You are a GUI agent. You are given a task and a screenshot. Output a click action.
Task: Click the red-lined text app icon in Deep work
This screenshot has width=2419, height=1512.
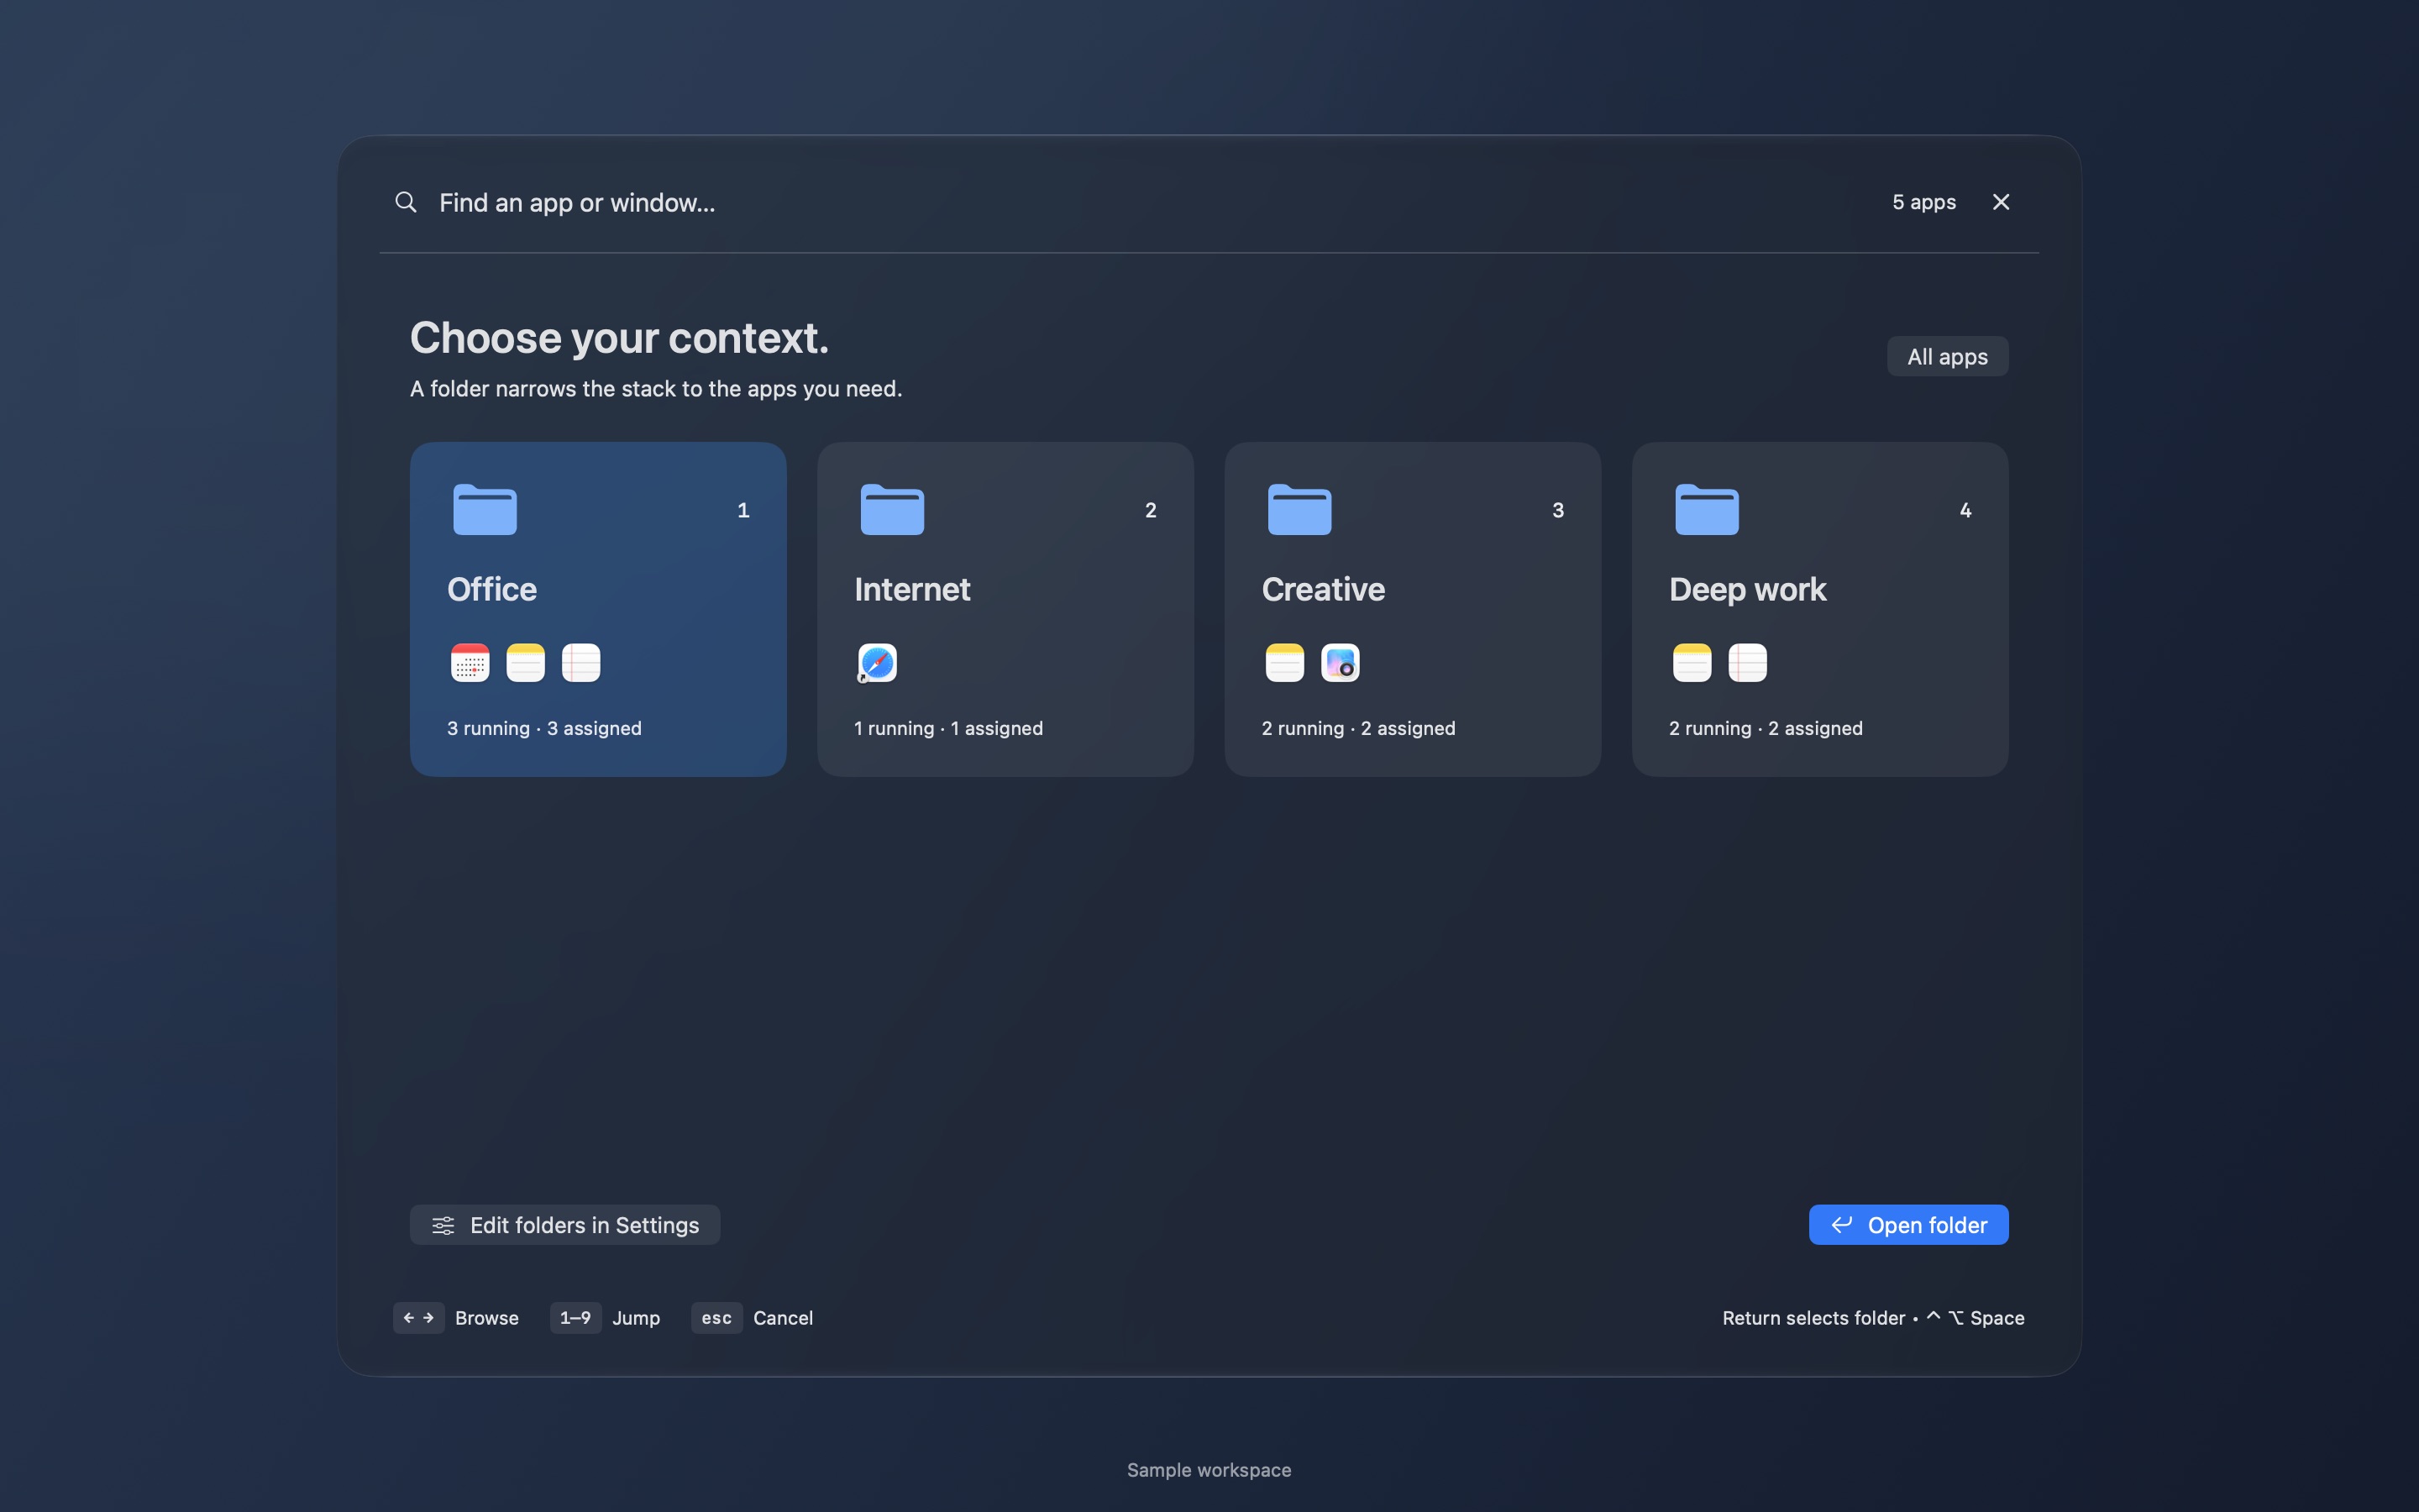[x=1747, y=663]
